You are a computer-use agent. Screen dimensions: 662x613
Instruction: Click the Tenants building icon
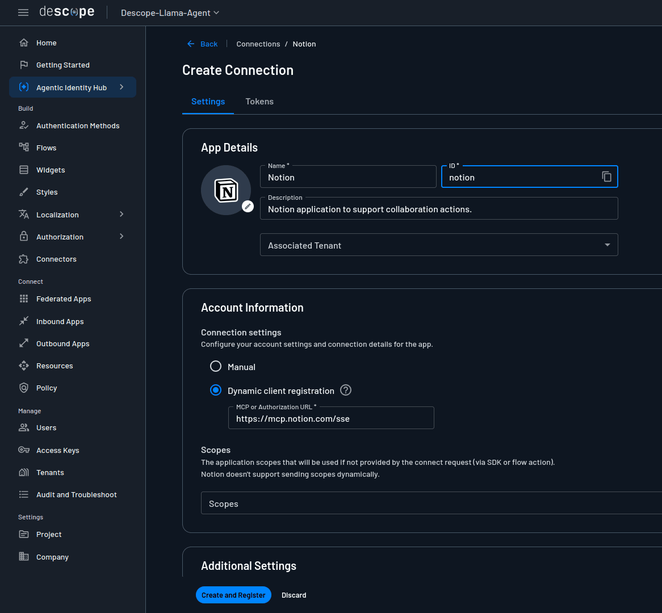(x=24, y=472)
